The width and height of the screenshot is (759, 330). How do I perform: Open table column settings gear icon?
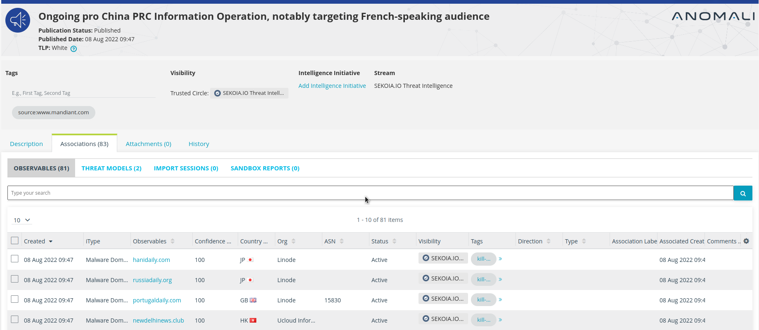(746, 241)
